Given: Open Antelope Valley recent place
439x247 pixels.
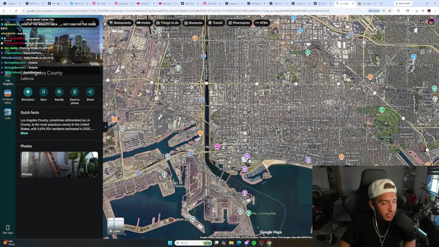Looking at the screenshot, I should click(x=8, y=97).
